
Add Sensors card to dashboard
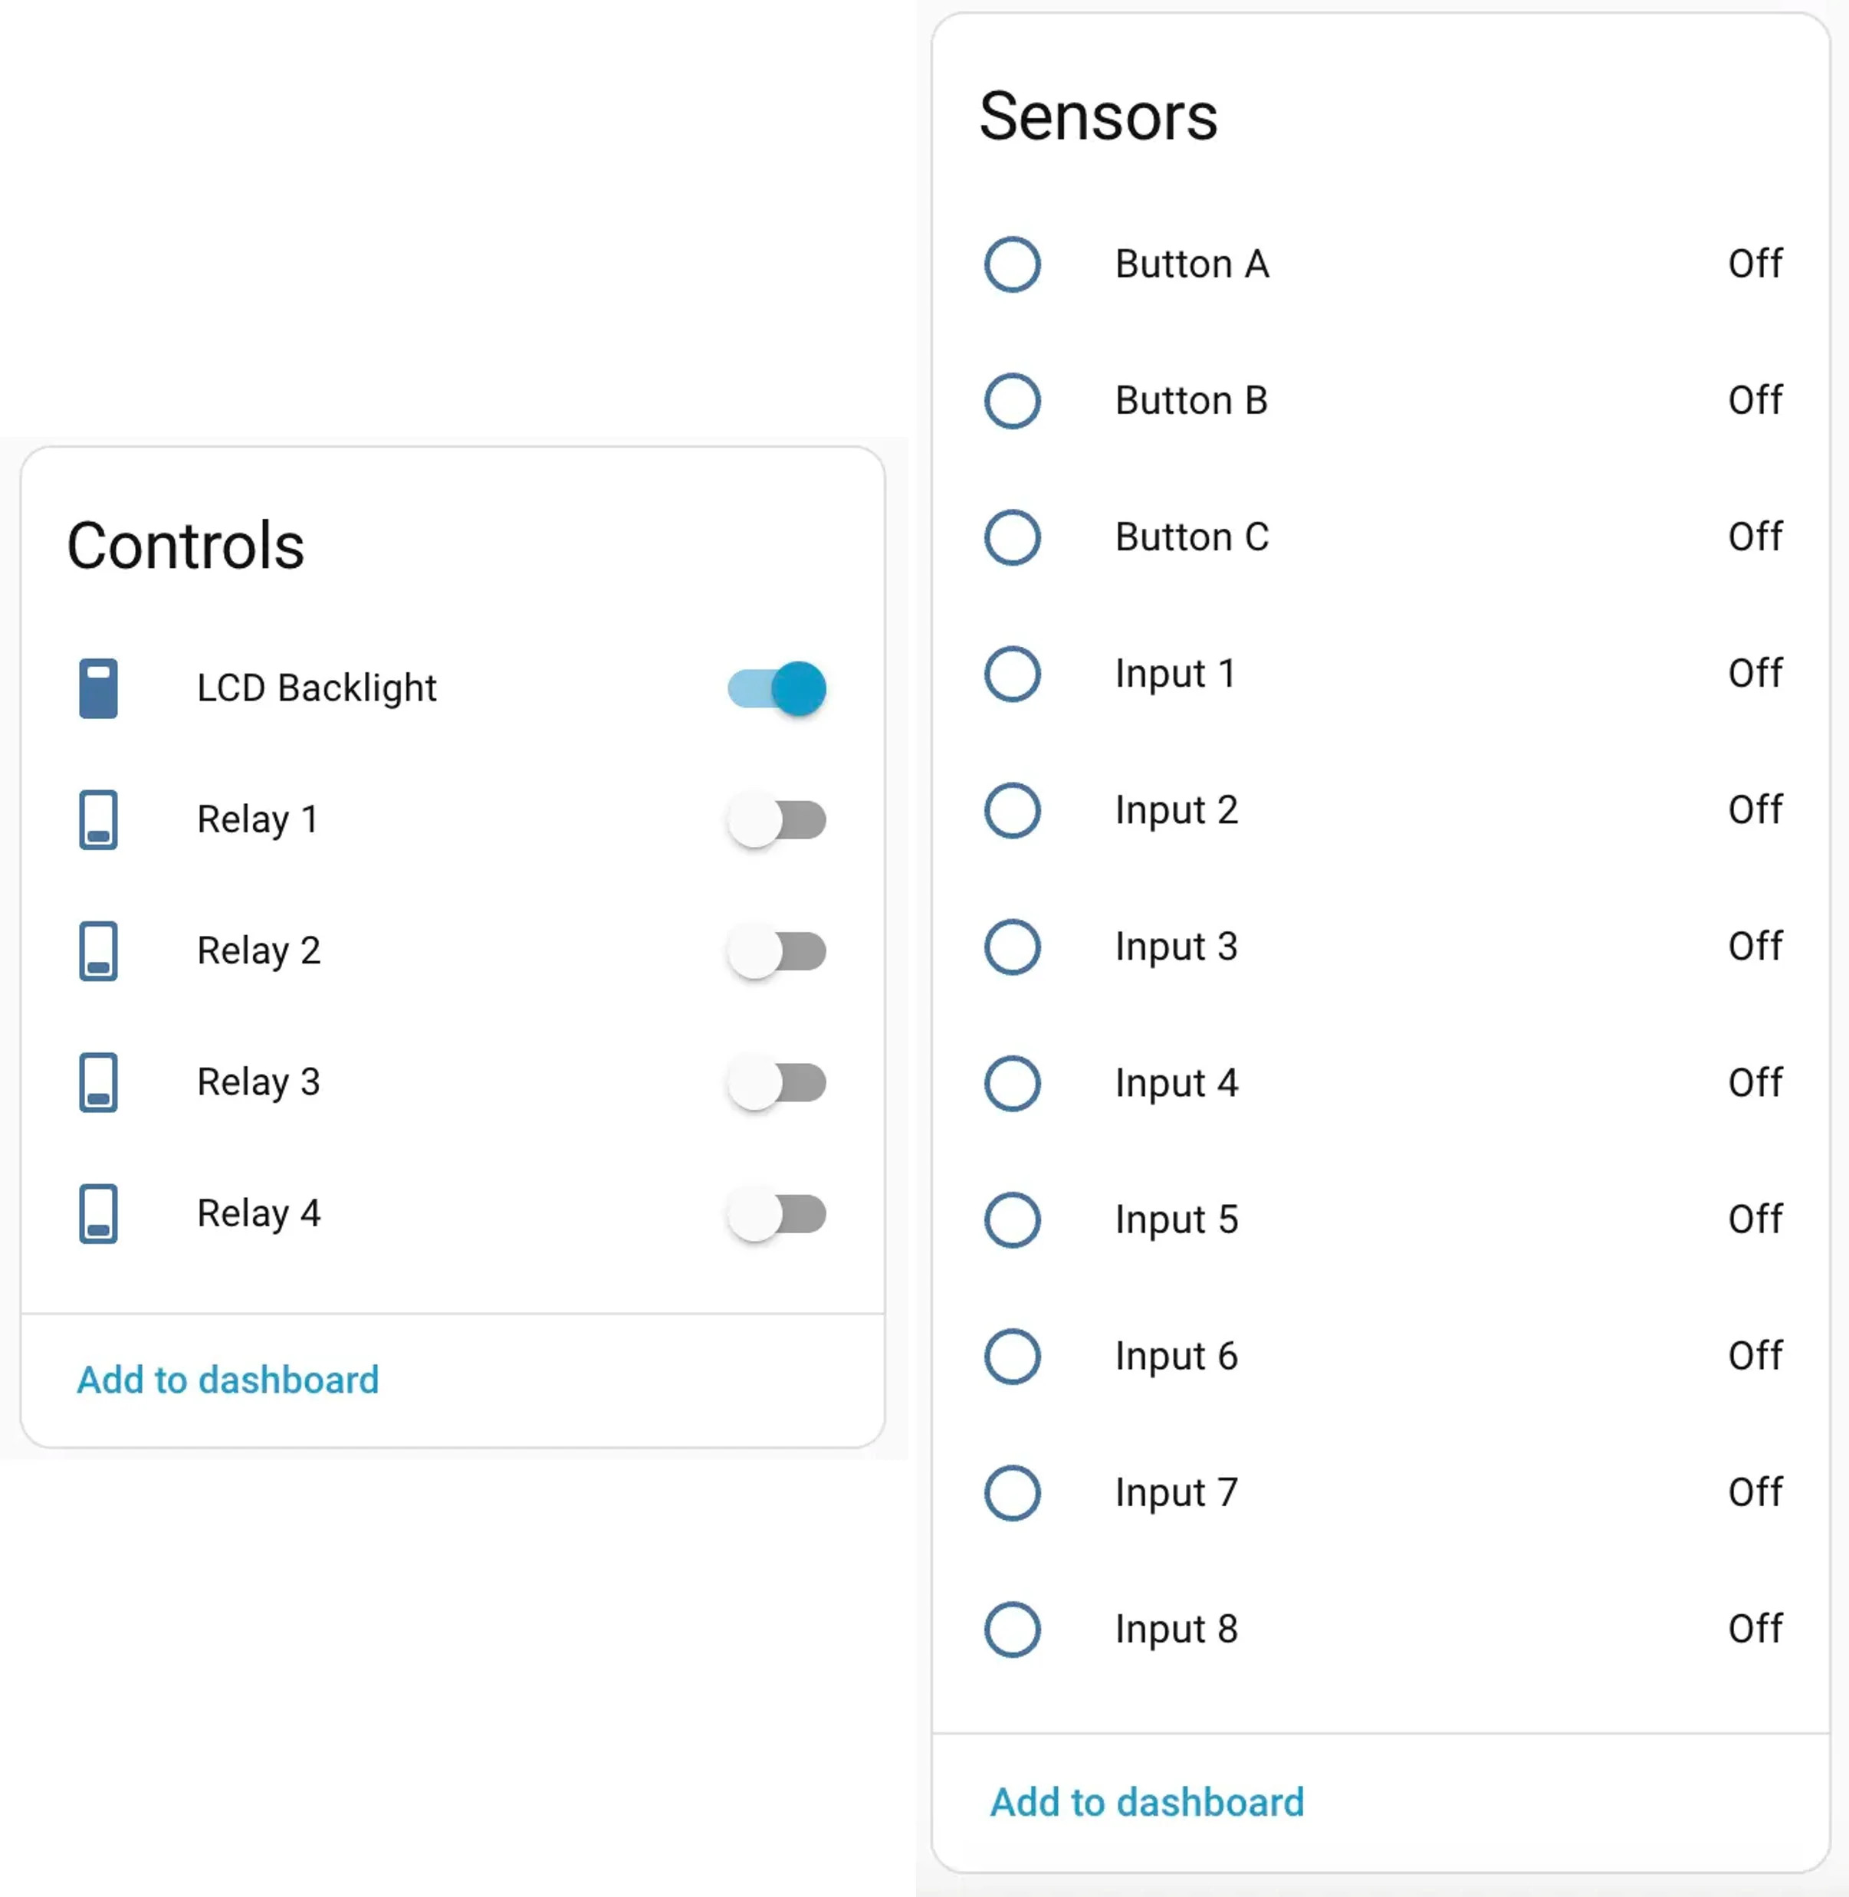tap(1147, 1802)
